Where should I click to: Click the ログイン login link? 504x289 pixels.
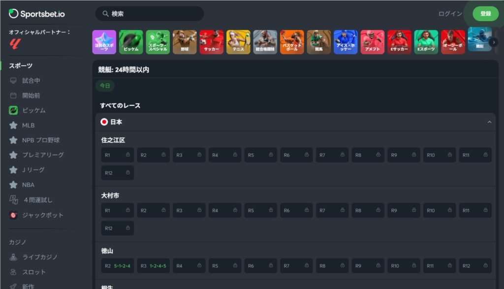pyautogui.click(x=450, y=14)
